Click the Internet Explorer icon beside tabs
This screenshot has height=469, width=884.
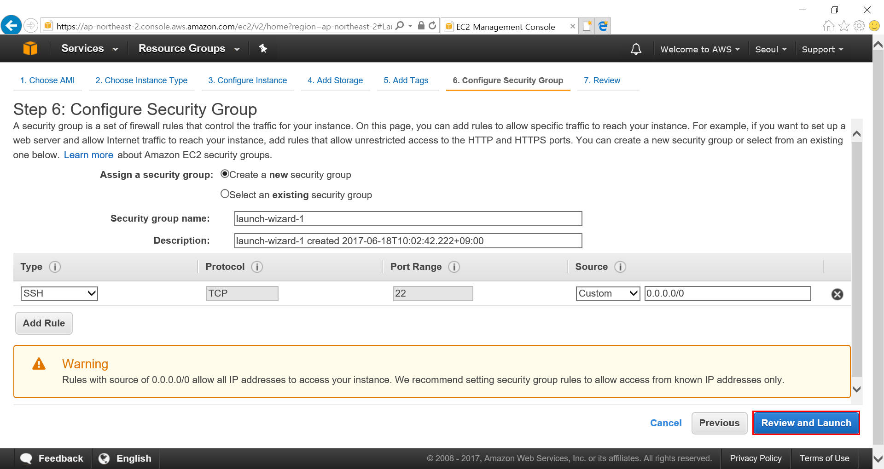click(603, 26)
